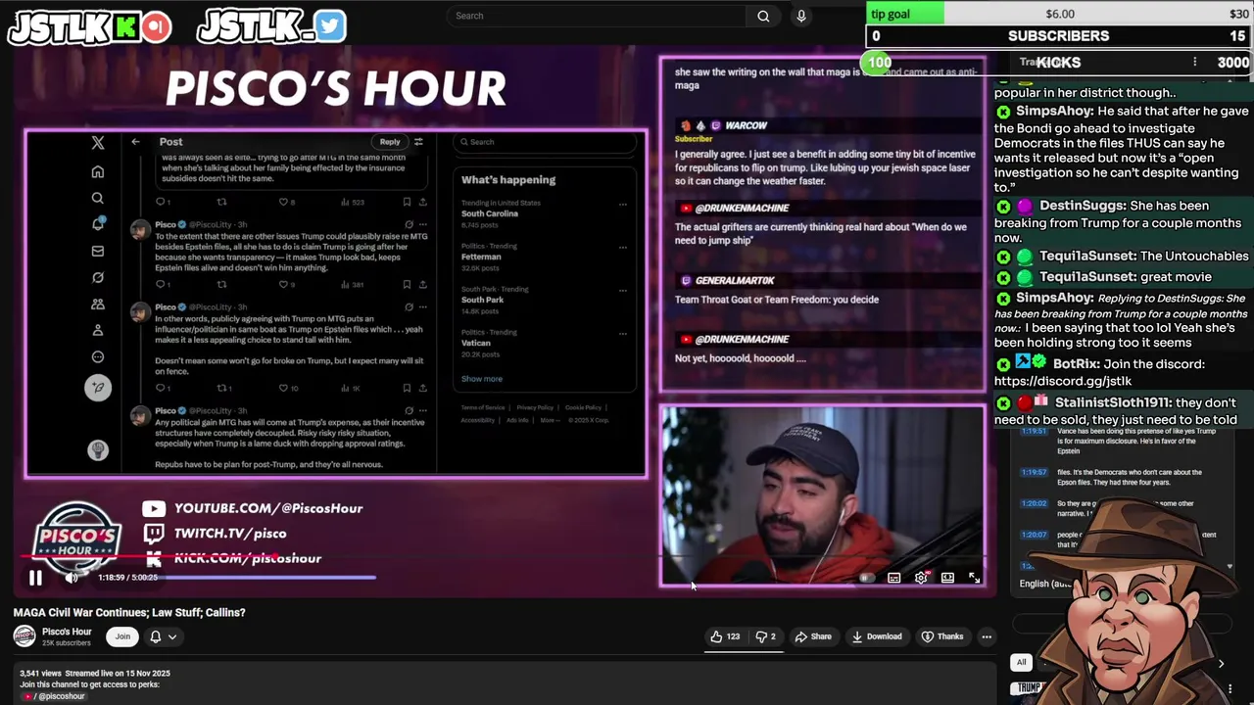Screen dimensions: 1254x705
Task: Open Communities in the X sidebar
Action: [x=98, y=305]
